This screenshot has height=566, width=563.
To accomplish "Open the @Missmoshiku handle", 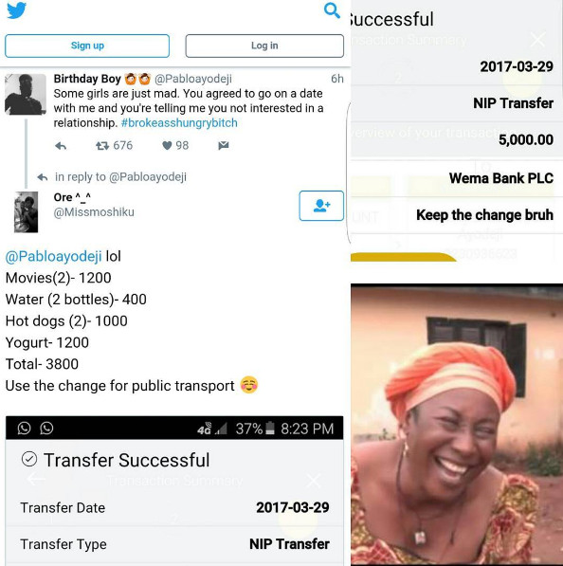I will click(94, 211).
